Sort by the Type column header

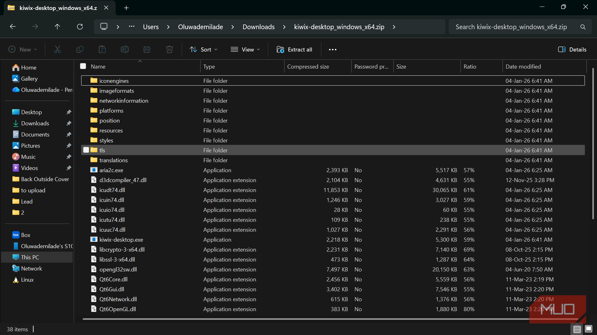[x=242, y=66]
